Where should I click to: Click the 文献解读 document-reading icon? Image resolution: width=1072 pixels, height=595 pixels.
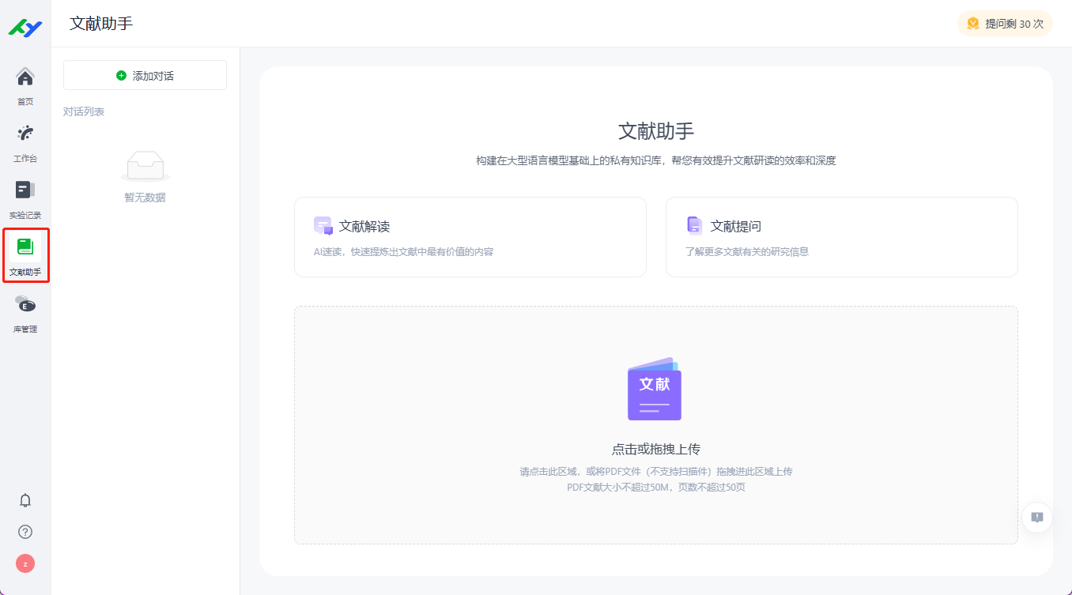click(x=322, y=224)
